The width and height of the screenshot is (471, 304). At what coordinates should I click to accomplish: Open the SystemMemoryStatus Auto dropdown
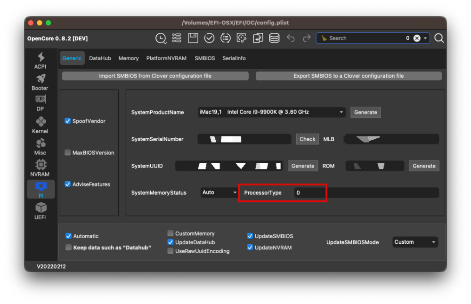click(219, 192)
